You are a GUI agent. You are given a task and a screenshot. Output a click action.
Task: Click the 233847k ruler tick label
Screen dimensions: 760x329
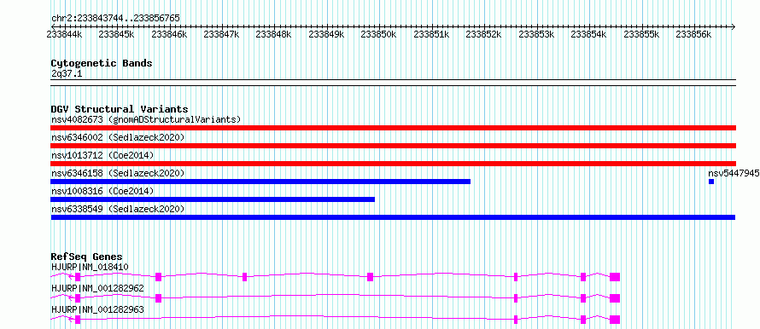click(x=221, y=34)
